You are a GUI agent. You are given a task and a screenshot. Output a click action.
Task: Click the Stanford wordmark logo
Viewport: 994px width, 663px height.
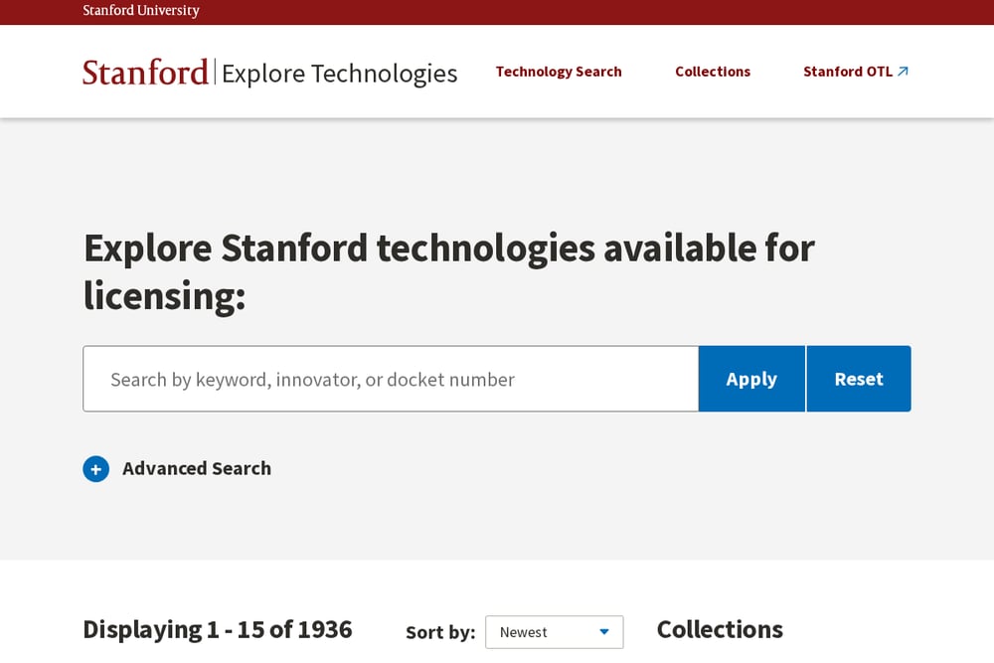145,73
